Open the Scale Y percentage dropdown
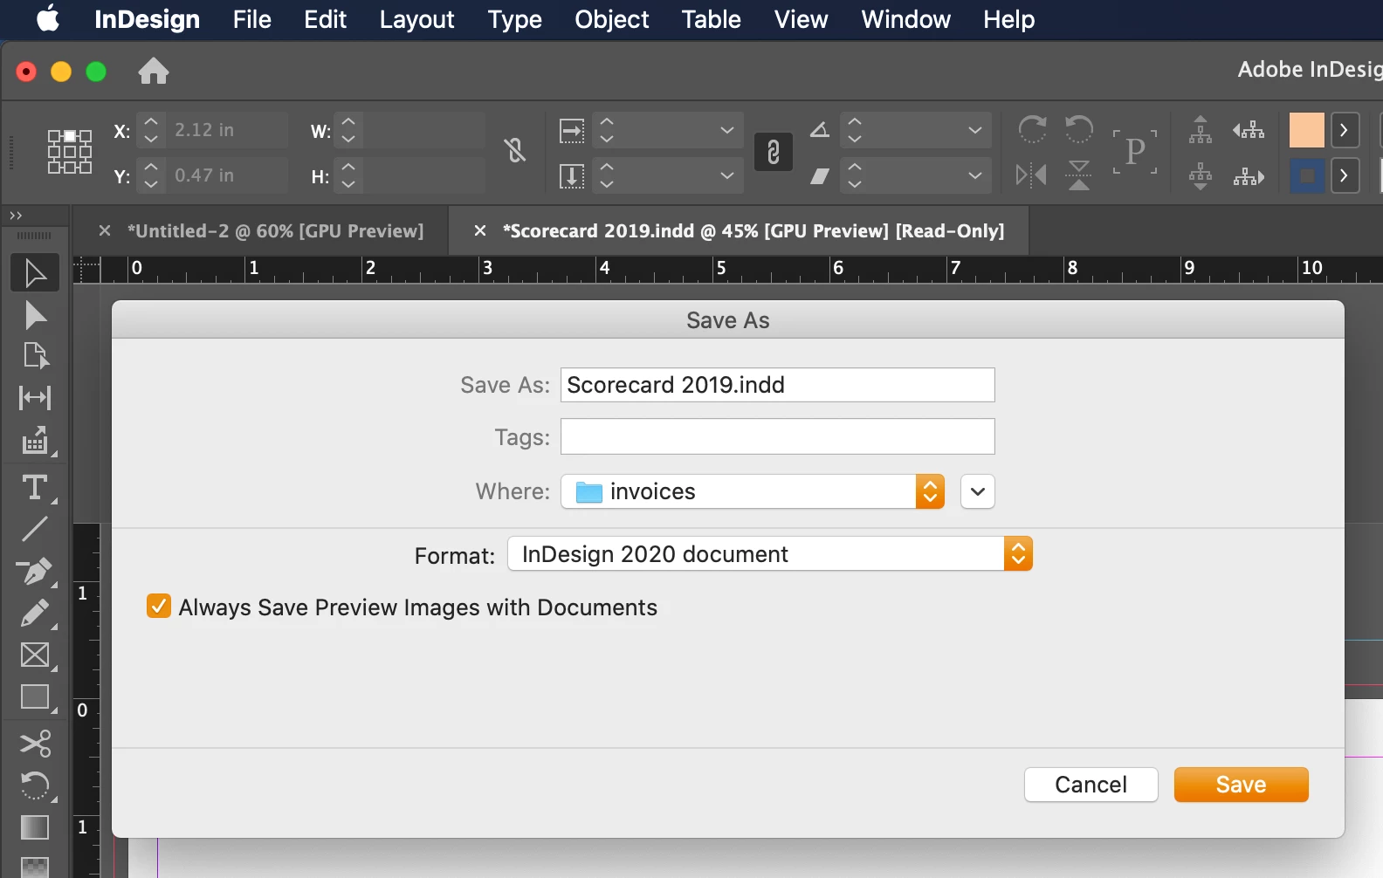 (x=726, y=175)
